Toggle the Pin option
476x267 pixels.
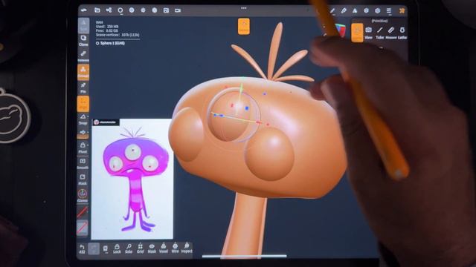[83, 88]
